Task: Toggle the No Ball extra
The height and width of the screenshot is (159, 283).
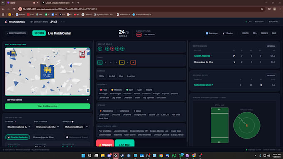Action: 112,76
